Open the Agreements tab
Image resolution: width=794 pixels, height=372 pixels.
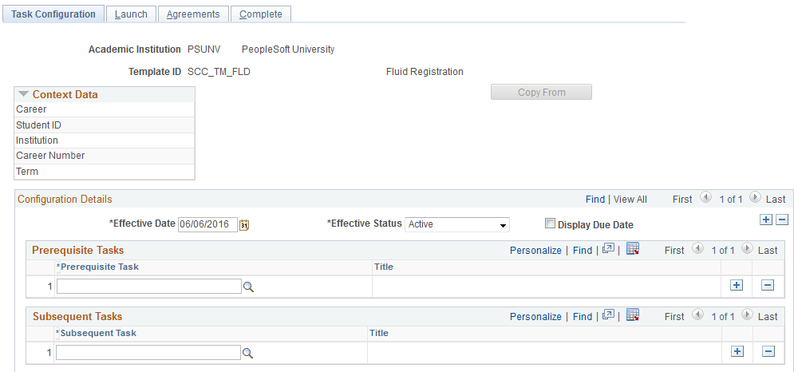193,14
